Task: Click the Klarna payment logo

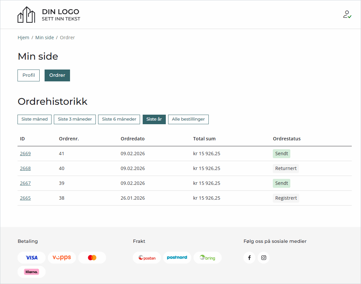Action: [x=32, y=272]
